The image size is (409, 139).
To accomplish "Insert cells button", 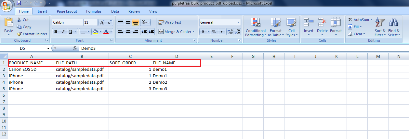I will click(309, 25).
